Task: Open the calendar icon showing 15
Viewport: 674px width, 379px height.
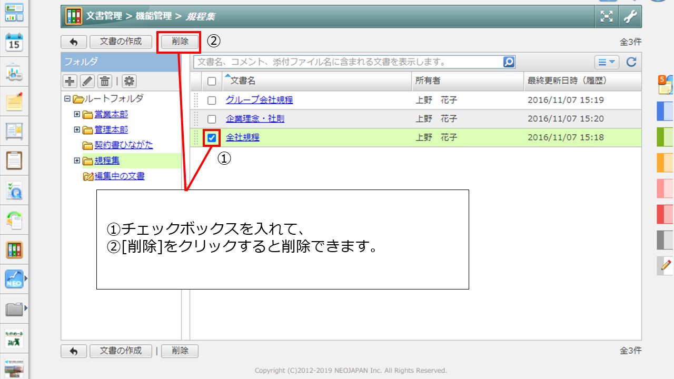Action: [x=14, y=43]
